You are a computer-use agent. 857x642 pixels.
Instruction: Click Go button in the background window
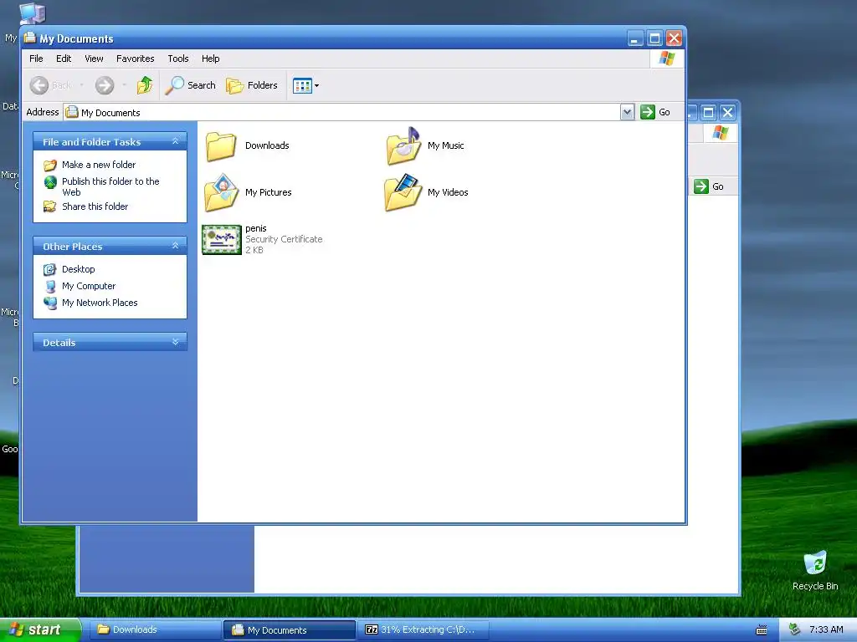coord(710,186)
